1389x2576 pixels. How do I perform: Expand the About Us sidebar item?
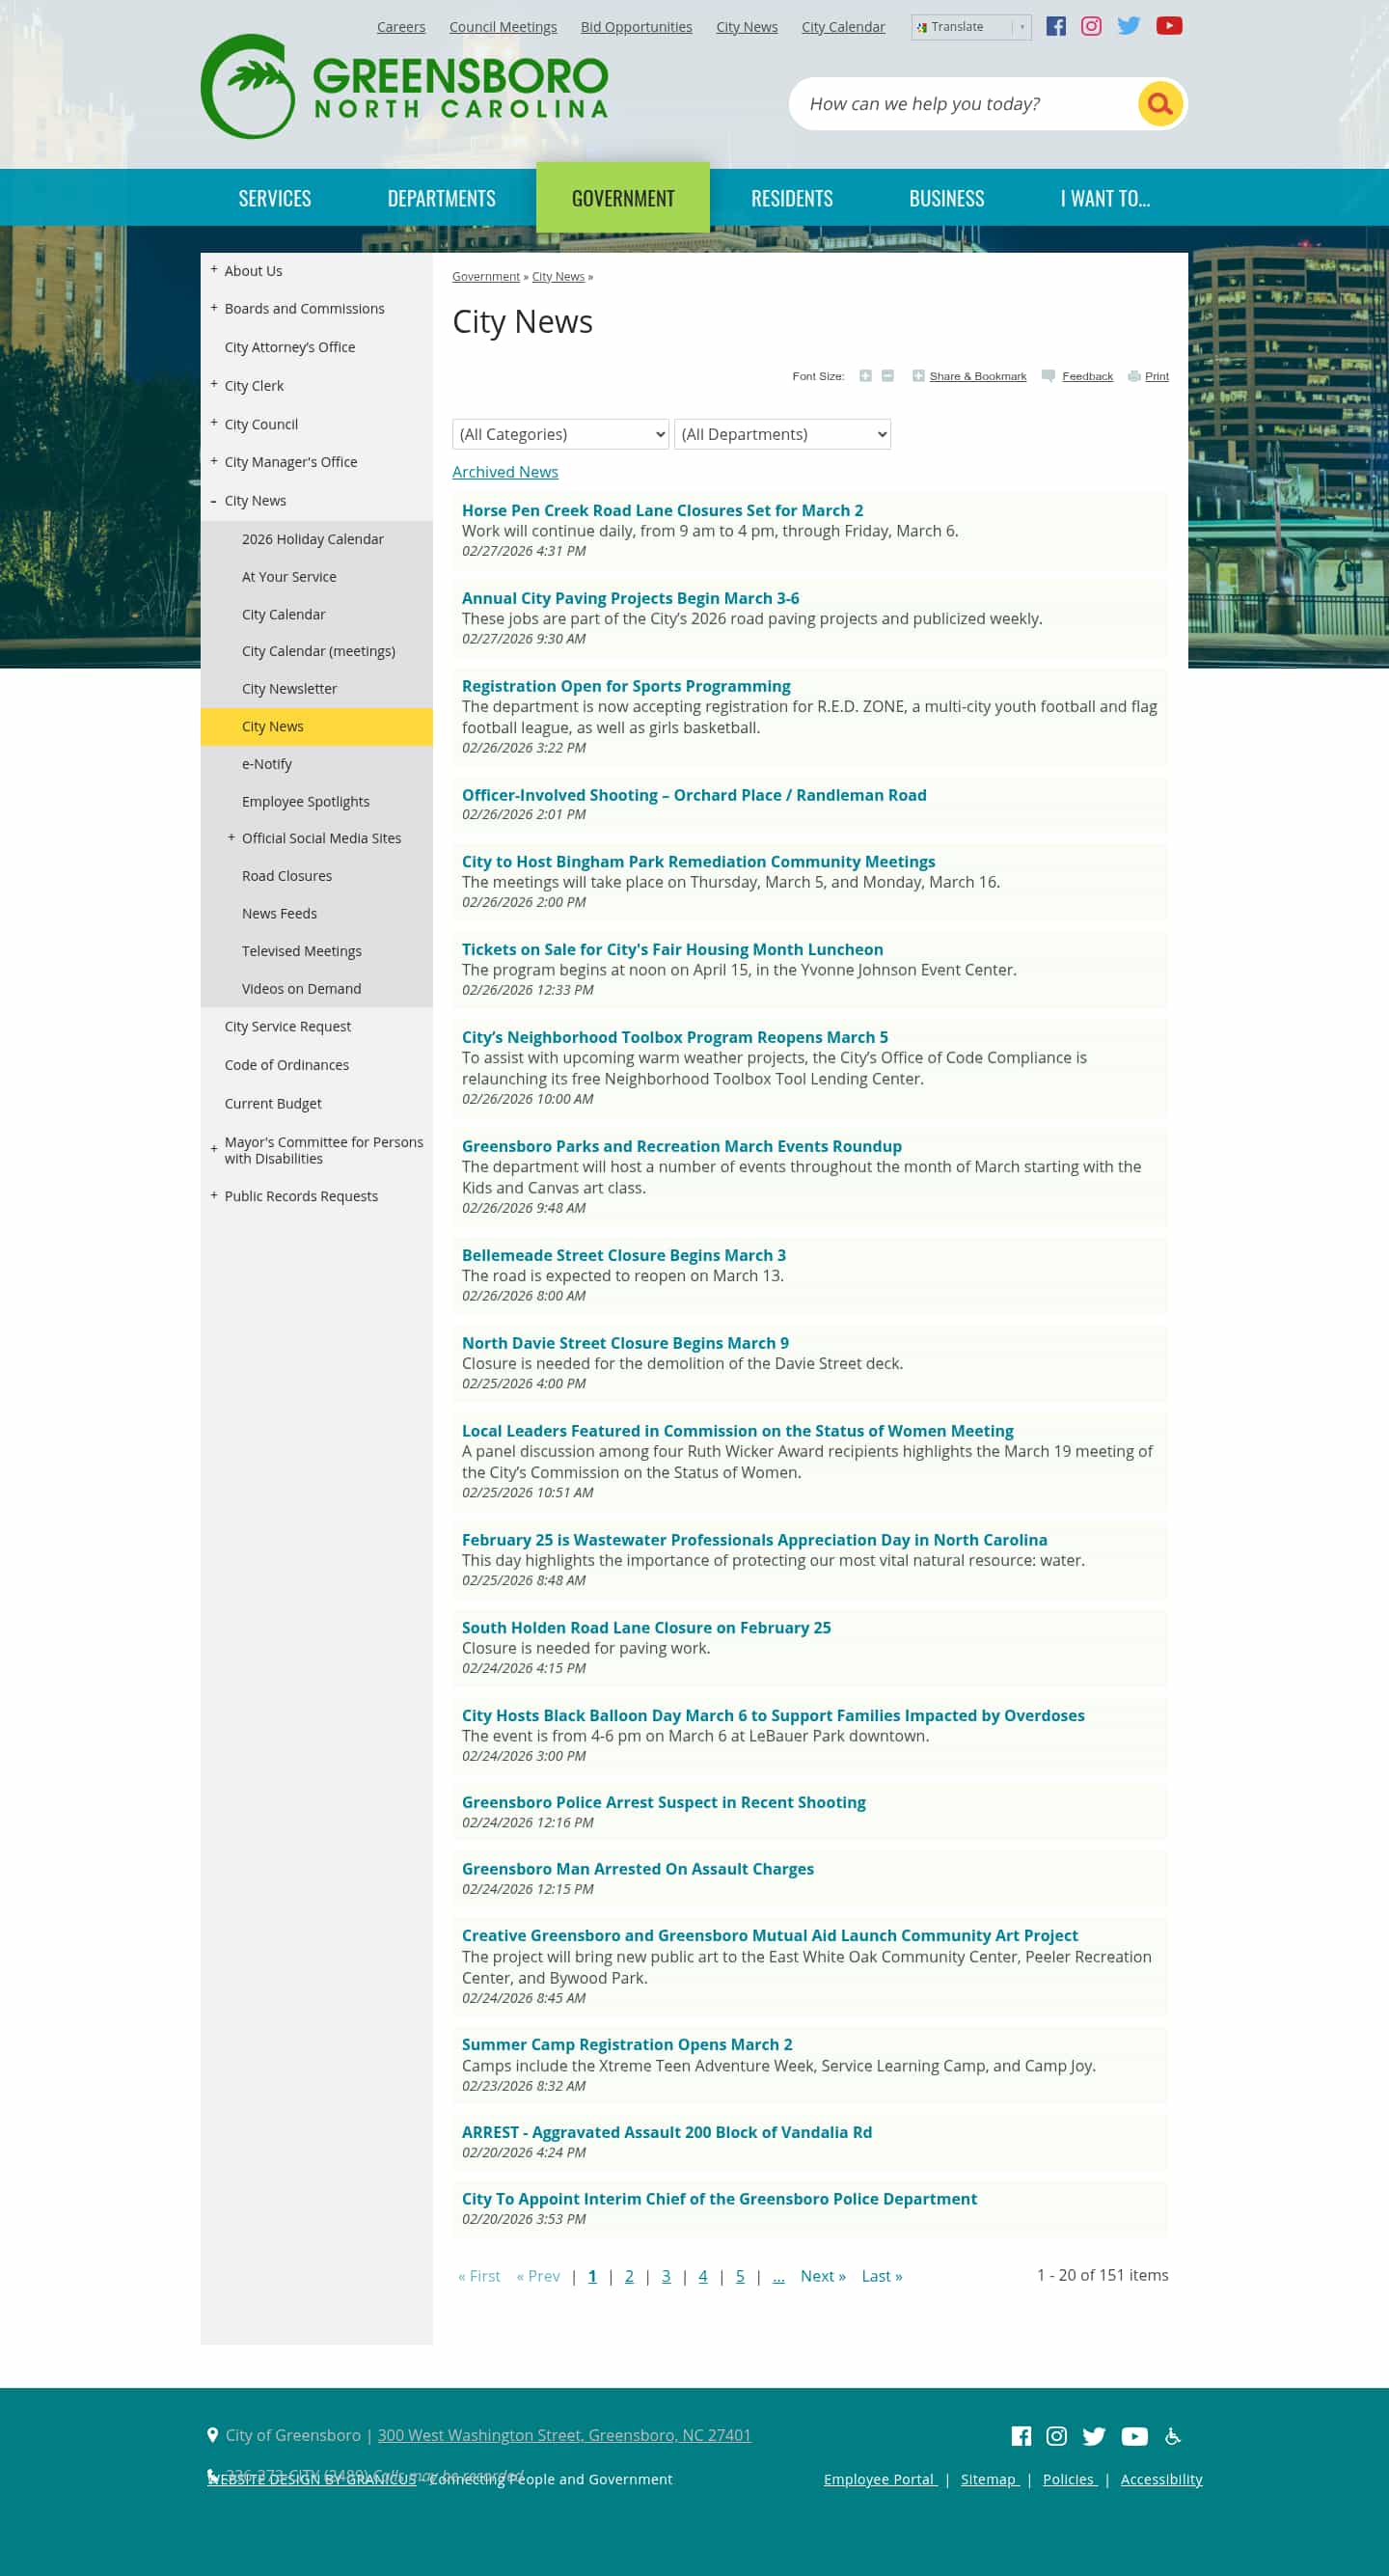214,270
